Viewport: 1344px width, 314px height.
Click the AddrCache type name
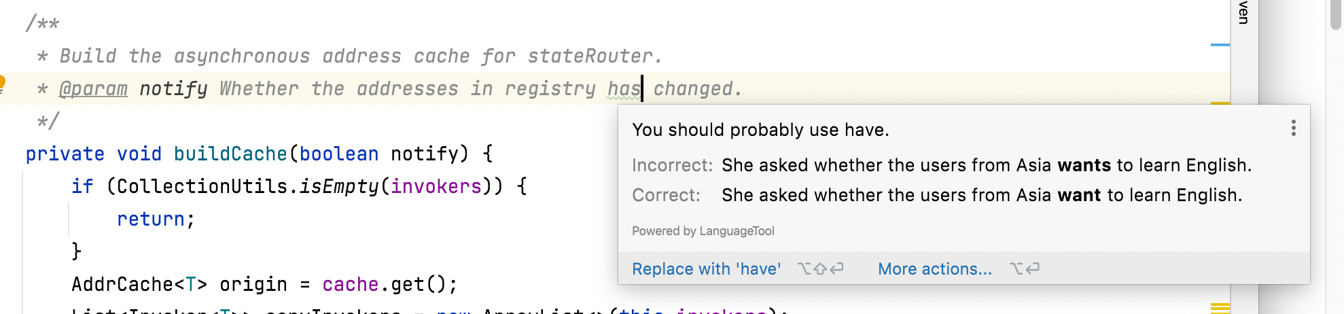pos(123,284)
